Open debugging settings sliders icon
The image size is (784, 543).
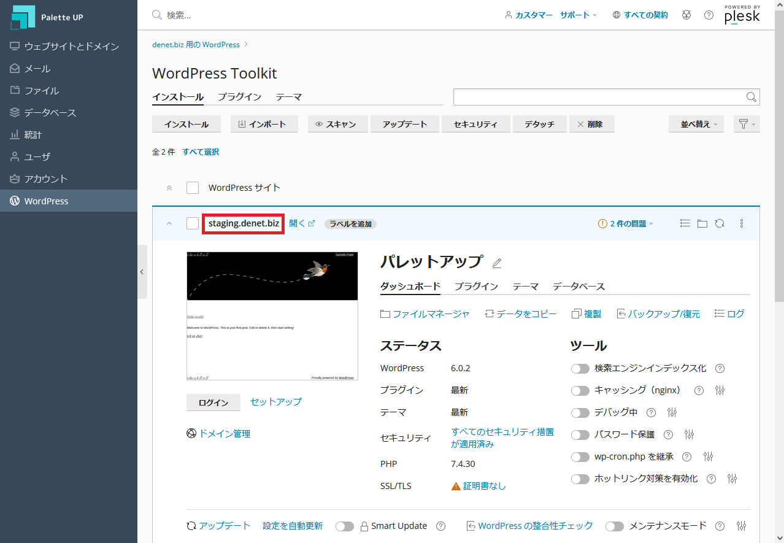coord(672,412)
